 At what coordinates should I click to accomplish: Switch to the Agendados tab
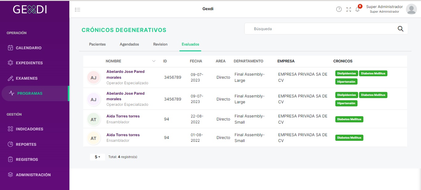[129, 44]
